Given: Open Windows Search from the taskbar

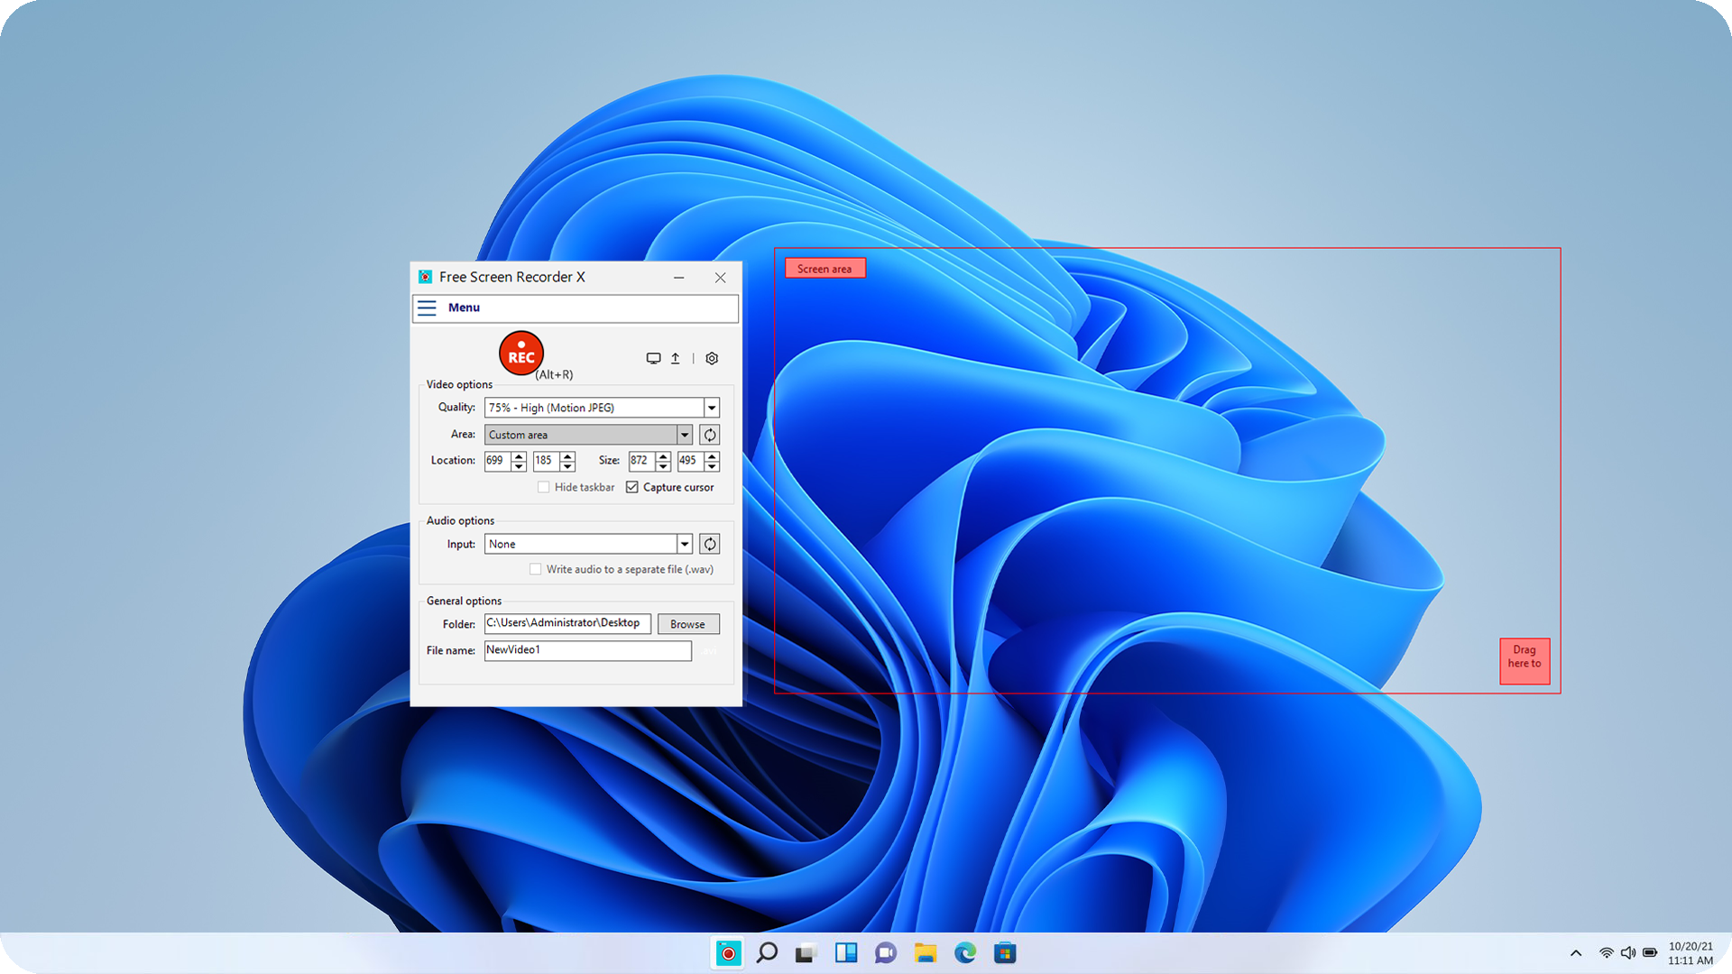Looking at the screenshot, I should tap(768, 952).
